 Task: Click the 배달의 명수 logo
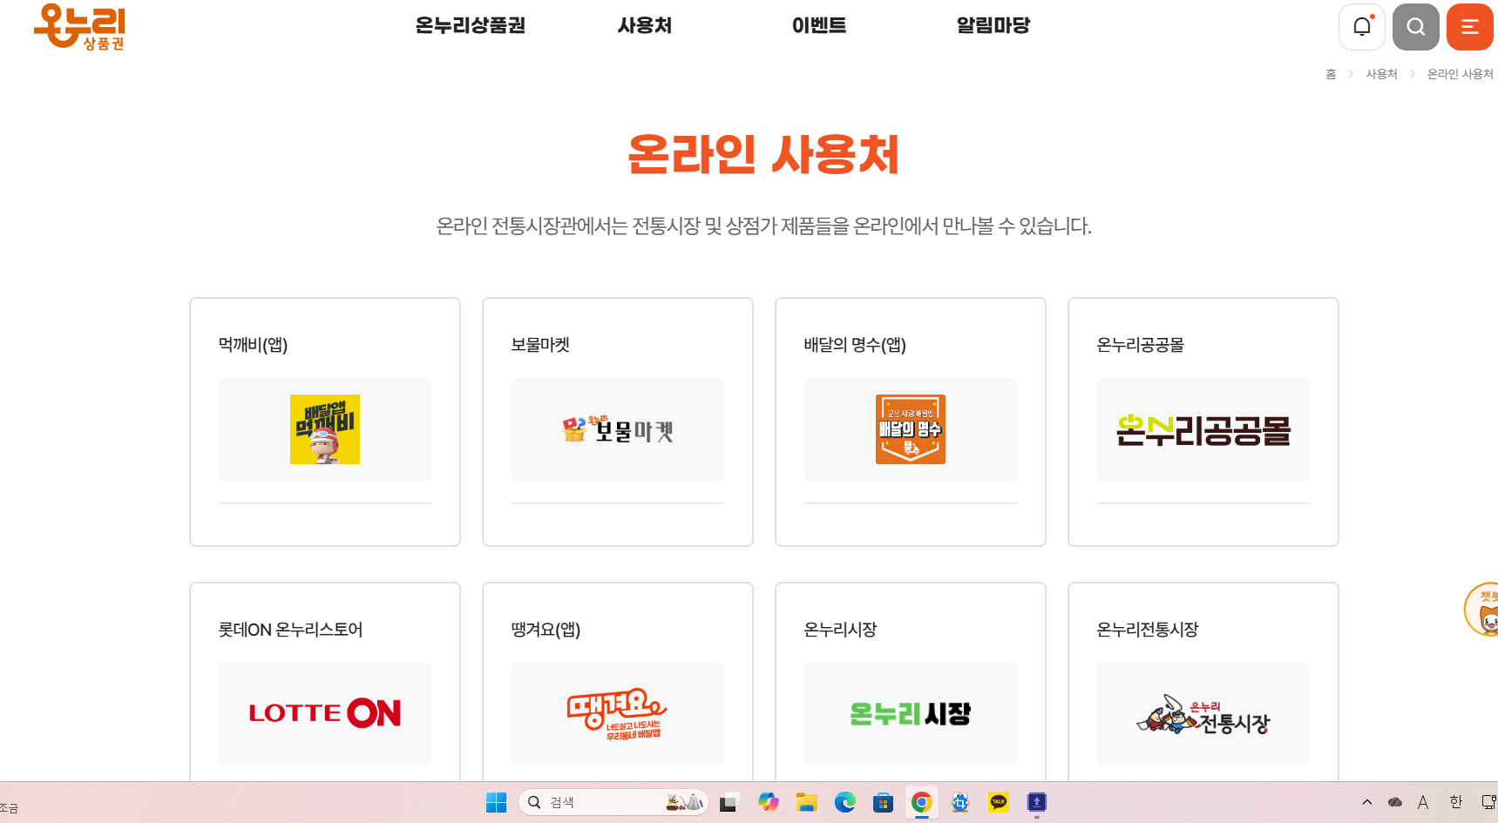pos(911,429)
